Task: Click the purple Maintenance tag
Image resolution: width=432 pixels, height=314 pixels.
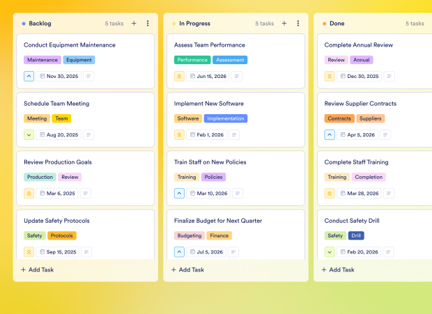Action: point(43,60)
